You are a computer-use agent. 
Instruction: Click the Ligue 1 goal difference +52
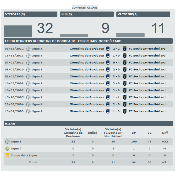(x=165, y=142)
